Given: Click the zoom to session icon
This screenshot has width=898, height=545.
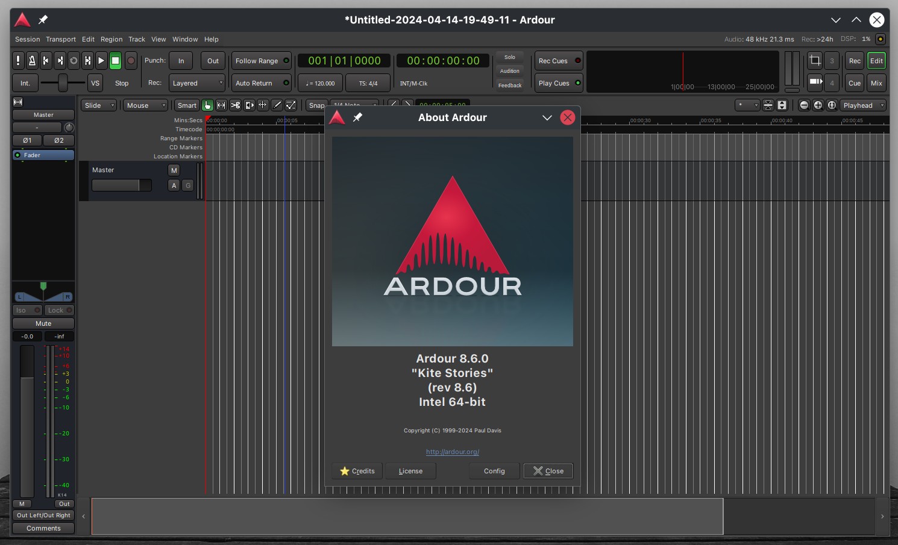Looking at the screenshot, I should click(832, 105).
